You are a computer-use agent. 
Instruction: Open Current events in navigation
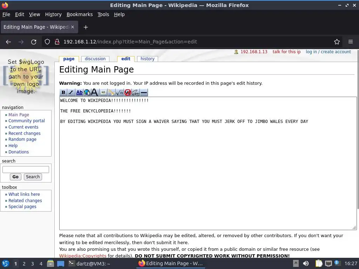coord(23,127)
